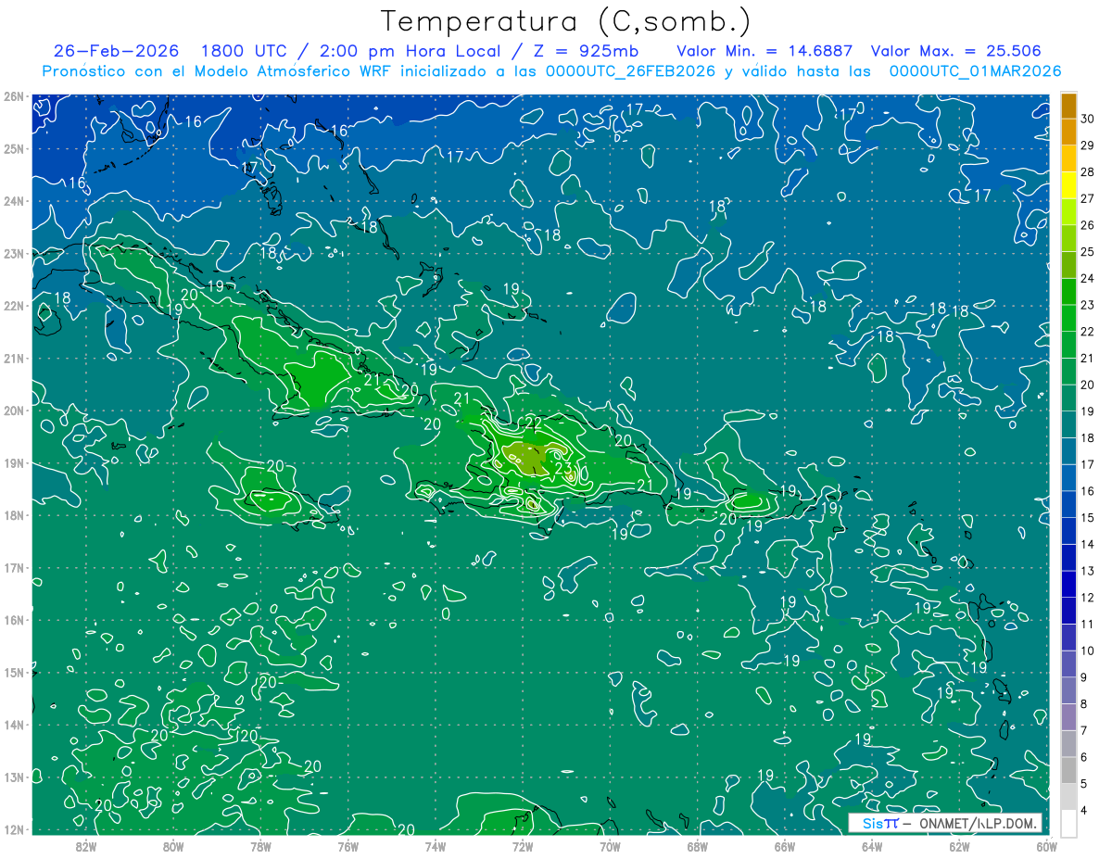Click the 18N latitude axis label
The image size is (1112, 859).
point(13,515)
